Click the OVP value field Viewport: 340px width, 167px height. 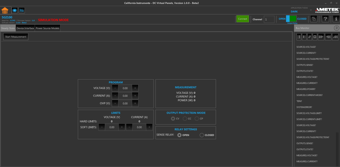125,103
